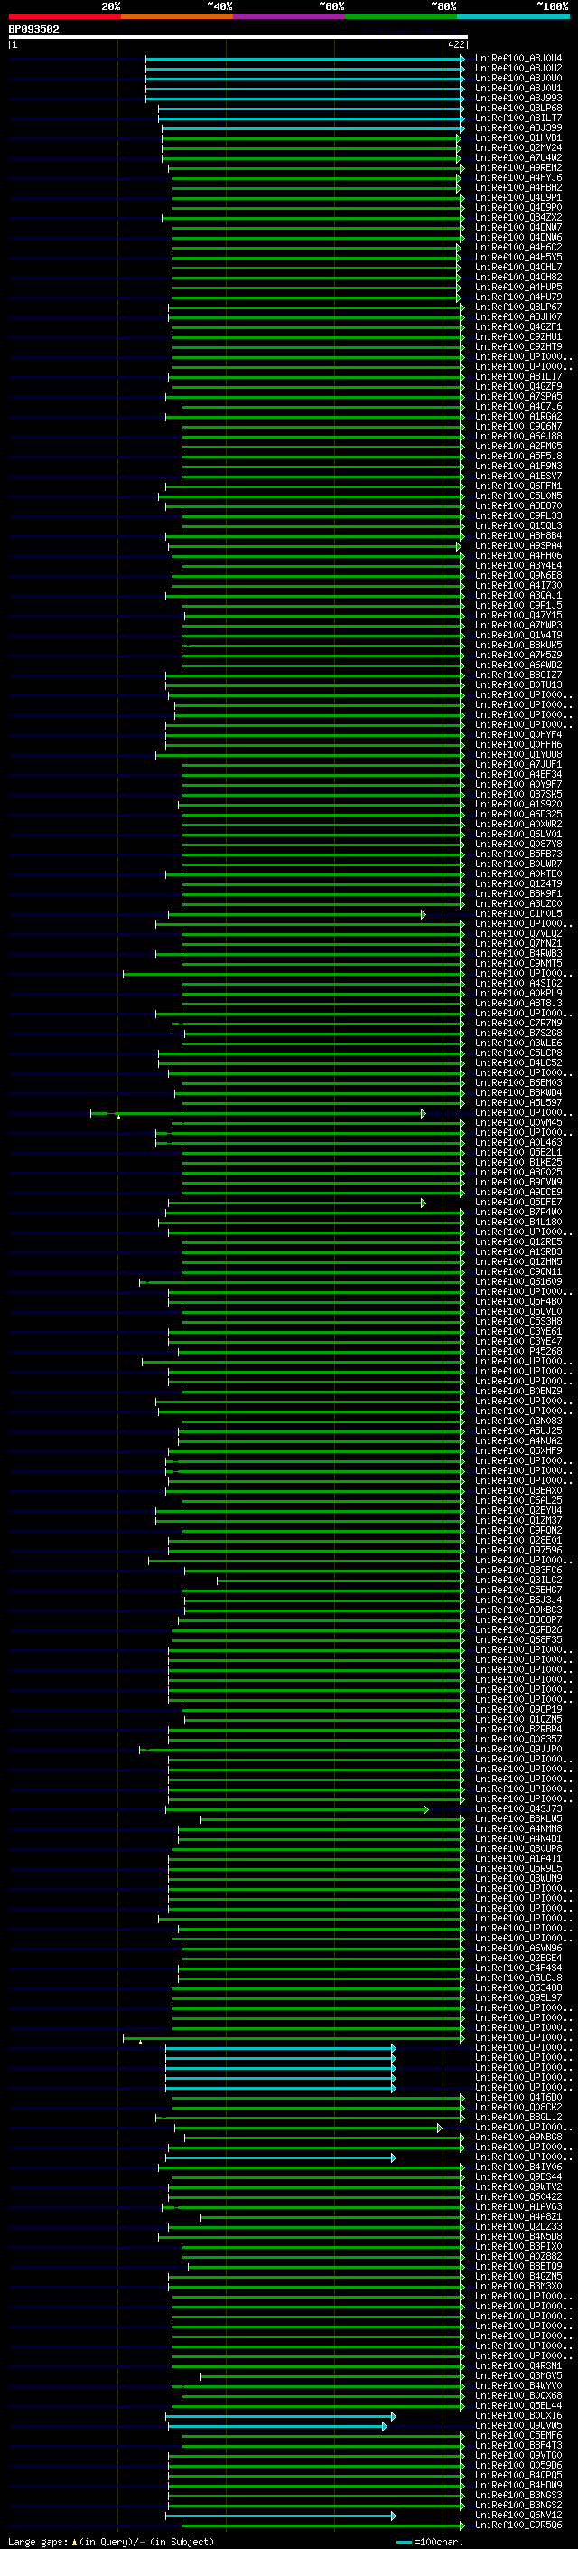Select the UniRef100_Q4RSN1 label
This screenshot has width=578, height=2549.
pyautogui.click(x=518, y=2365)
